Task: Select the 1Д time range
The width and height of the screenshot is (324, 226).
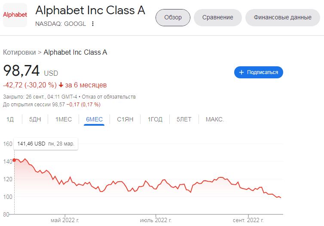Action: point(10,119)
